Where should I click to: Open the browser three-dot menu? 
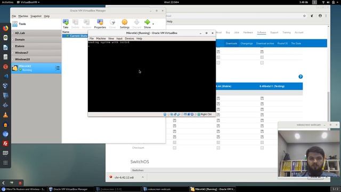[x=326, y=16]
